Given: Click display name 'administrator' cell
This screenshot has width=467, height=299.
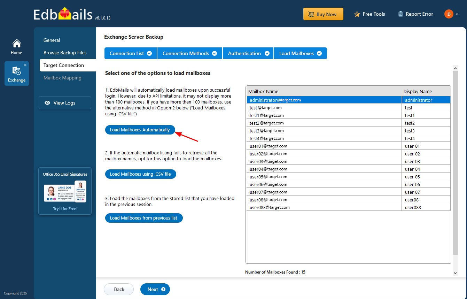Looking at the screenshot, I should coord(426,100).
